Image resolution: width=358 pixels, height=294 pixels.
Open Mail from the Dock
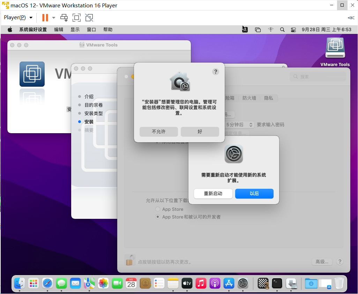coord(75,283)
